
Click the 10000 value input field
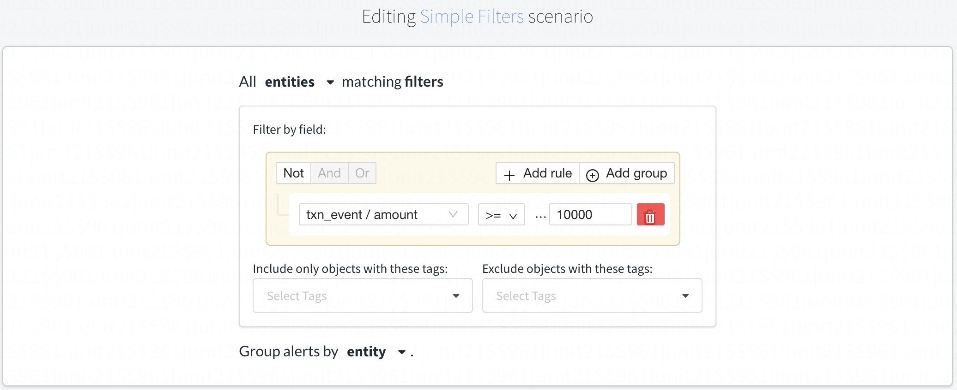590,215
